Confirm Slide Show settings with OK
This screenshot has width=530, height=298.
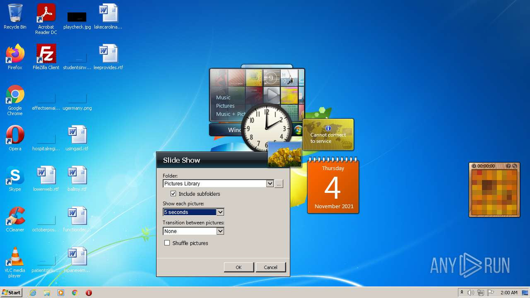coord(238,267)
